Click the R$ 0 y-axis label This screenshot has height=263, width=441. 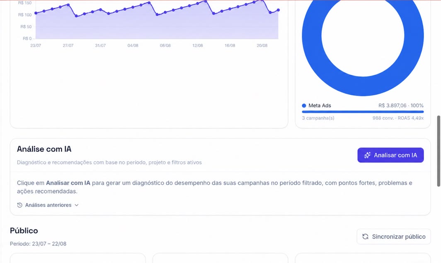click(27, 38)
